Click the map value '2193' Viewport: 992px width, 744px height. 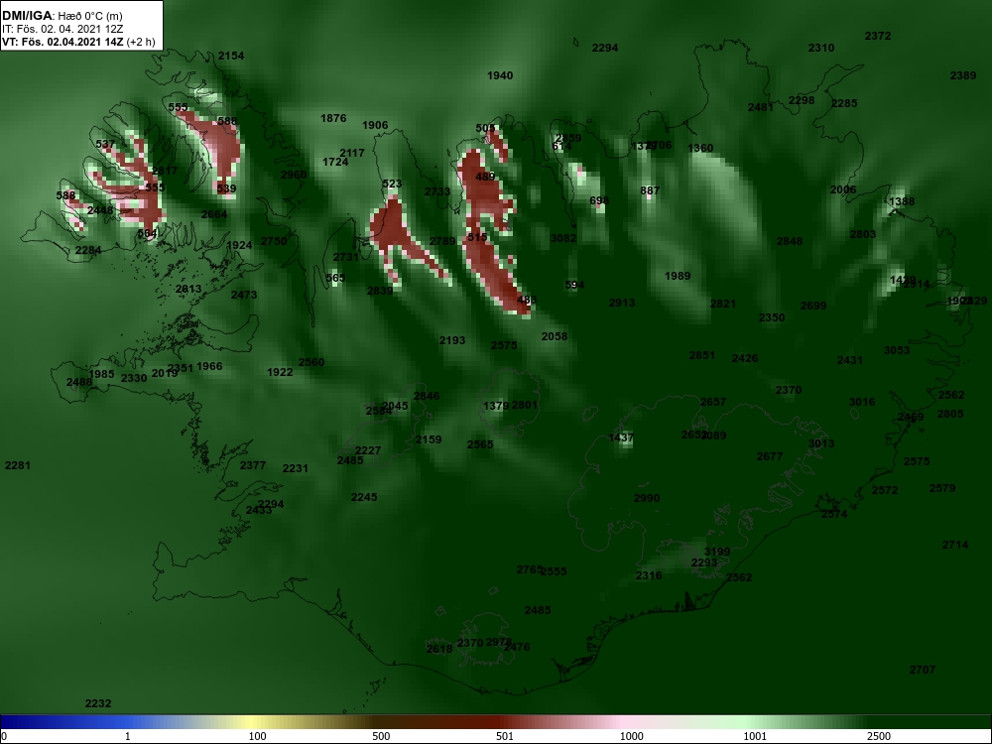coord(452,340)
